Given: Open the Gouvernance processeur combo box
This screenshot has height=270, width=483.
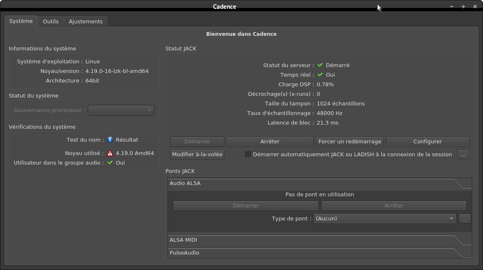Looking at the screenshot, I should pos(121,110).
